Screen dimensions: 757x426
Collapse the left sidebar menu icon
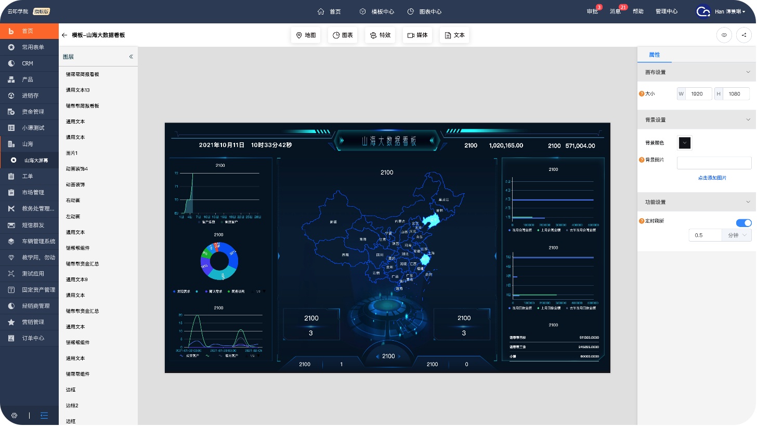44,416
